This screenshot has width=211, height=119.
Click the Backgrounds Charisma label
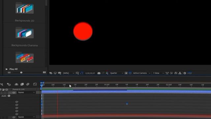(24, 45)
